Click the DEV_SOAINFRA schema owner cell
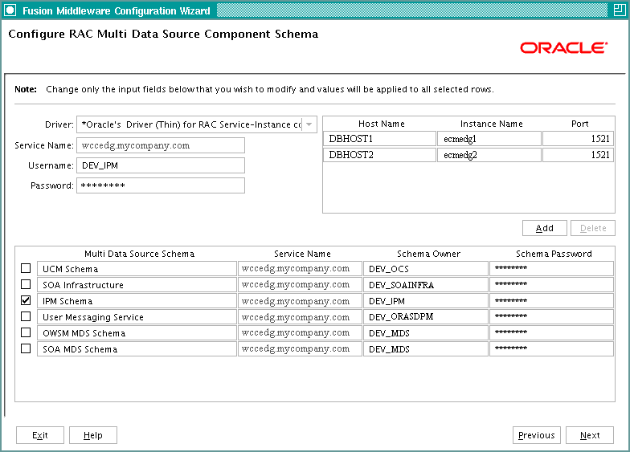Screen dimensions: 630x452 pos(426,284)
